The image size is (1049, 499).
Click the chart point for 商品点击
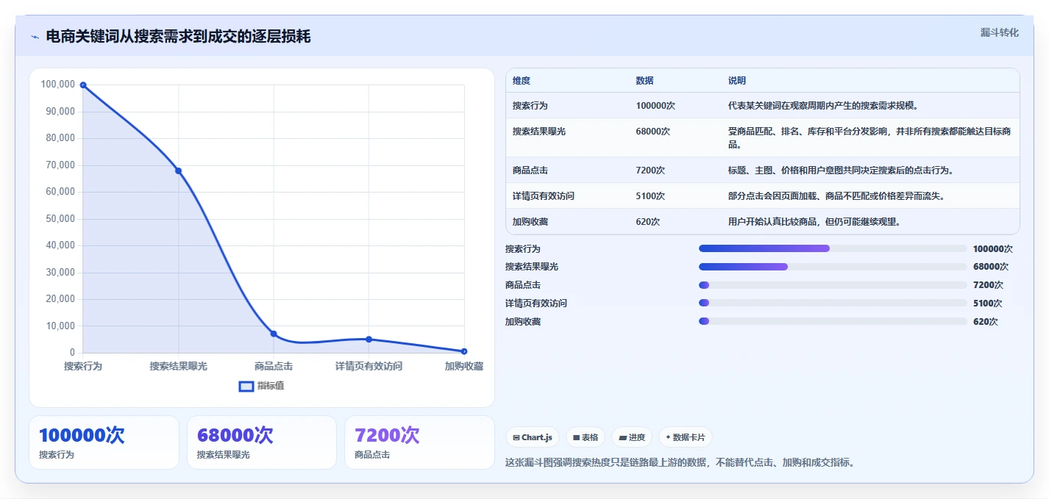click(x=274, y=334)
